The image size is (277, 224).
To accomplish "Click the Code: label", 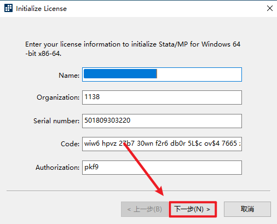I will [70, 144].
